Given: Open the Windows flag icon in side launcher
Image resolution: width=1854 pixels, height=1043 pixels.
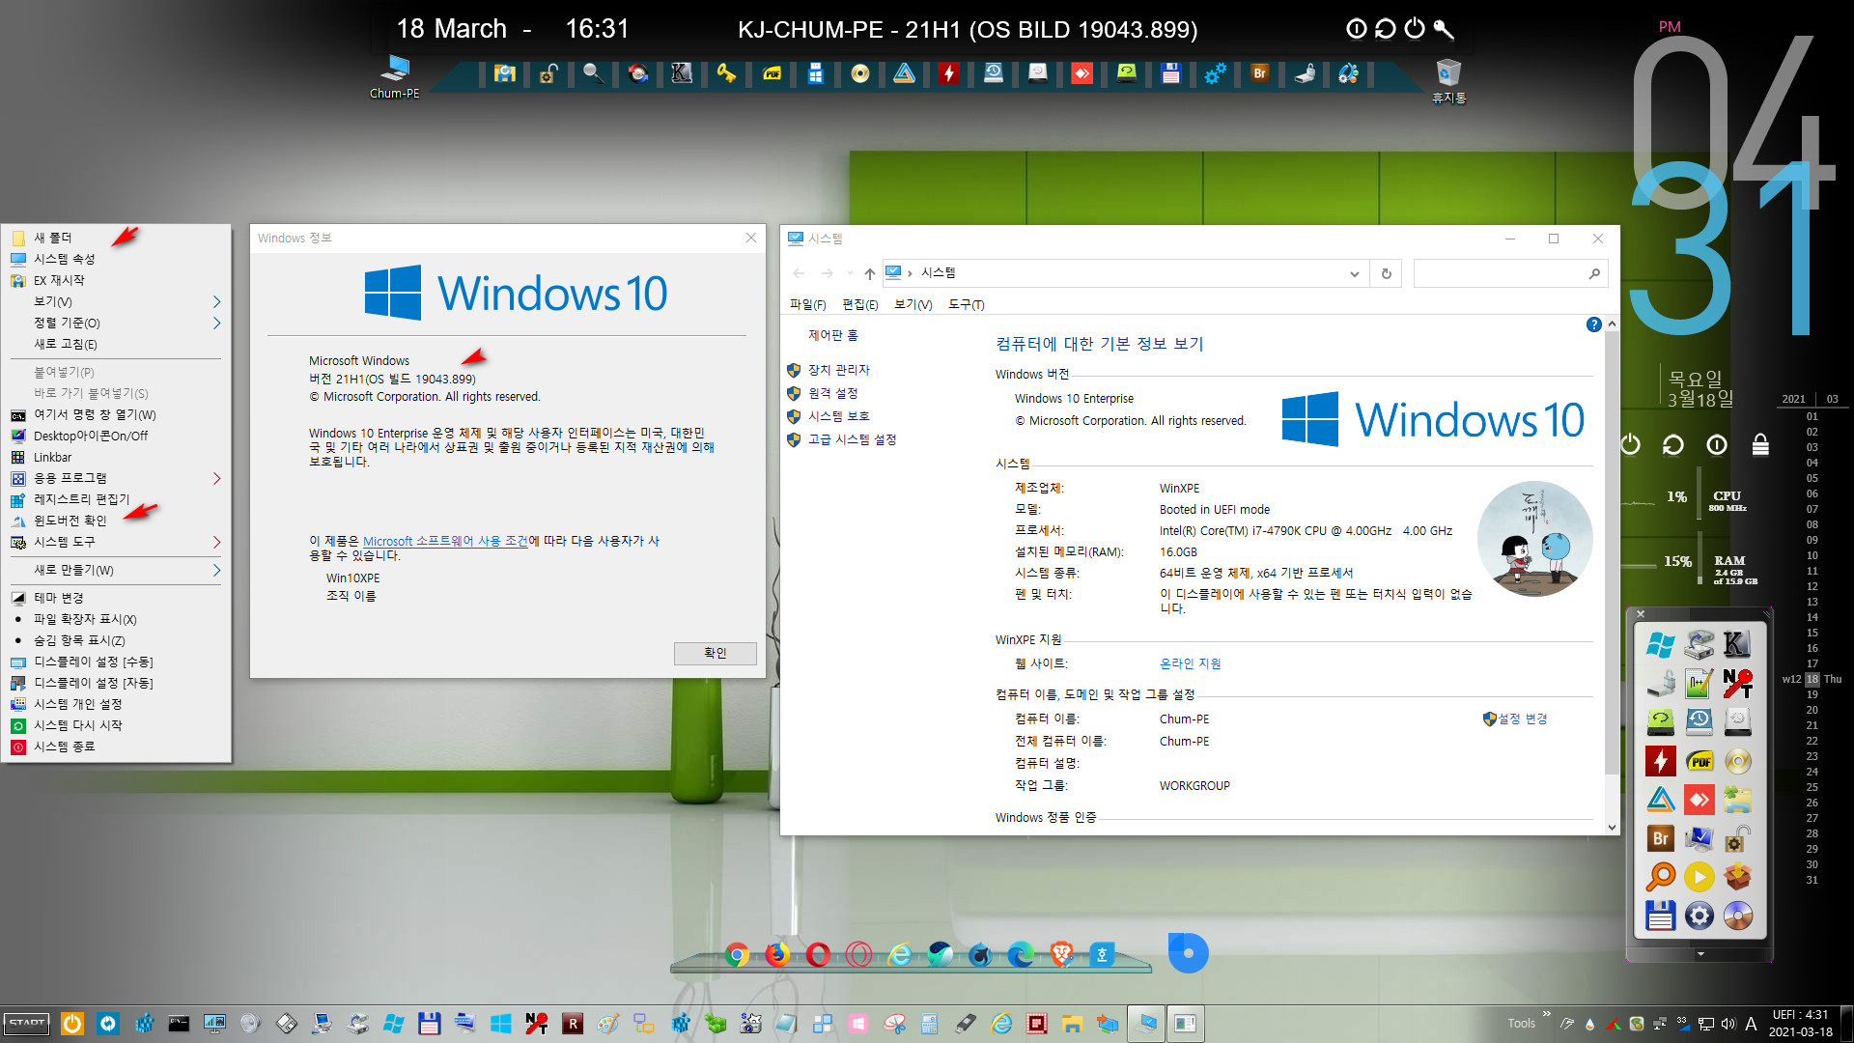Looking at the screenshot, I should point(1660,645).
